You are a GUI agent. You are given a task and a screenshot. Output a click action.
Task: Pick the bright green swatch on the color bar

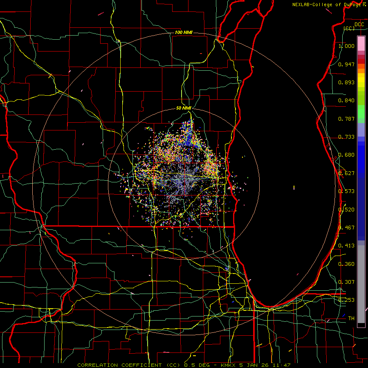[361, 112]
